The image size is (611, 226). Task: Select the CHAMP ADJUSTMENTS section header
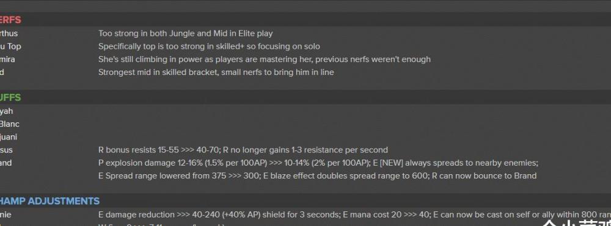click(x=49, y=201)
